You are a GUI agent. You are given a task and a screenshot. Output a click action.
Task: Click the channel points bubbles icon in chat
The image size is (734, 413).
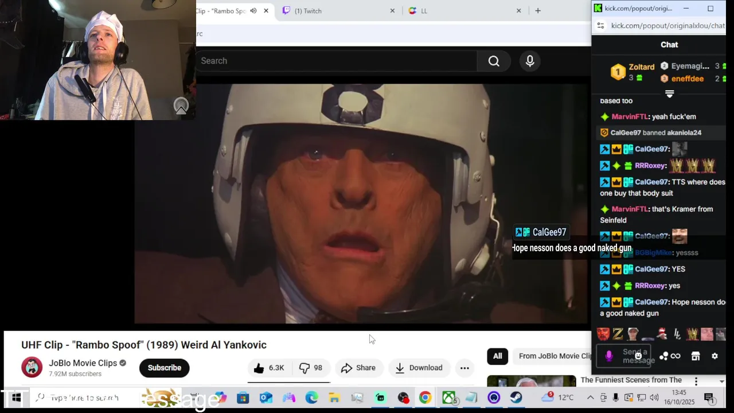(x=663, y=356)
